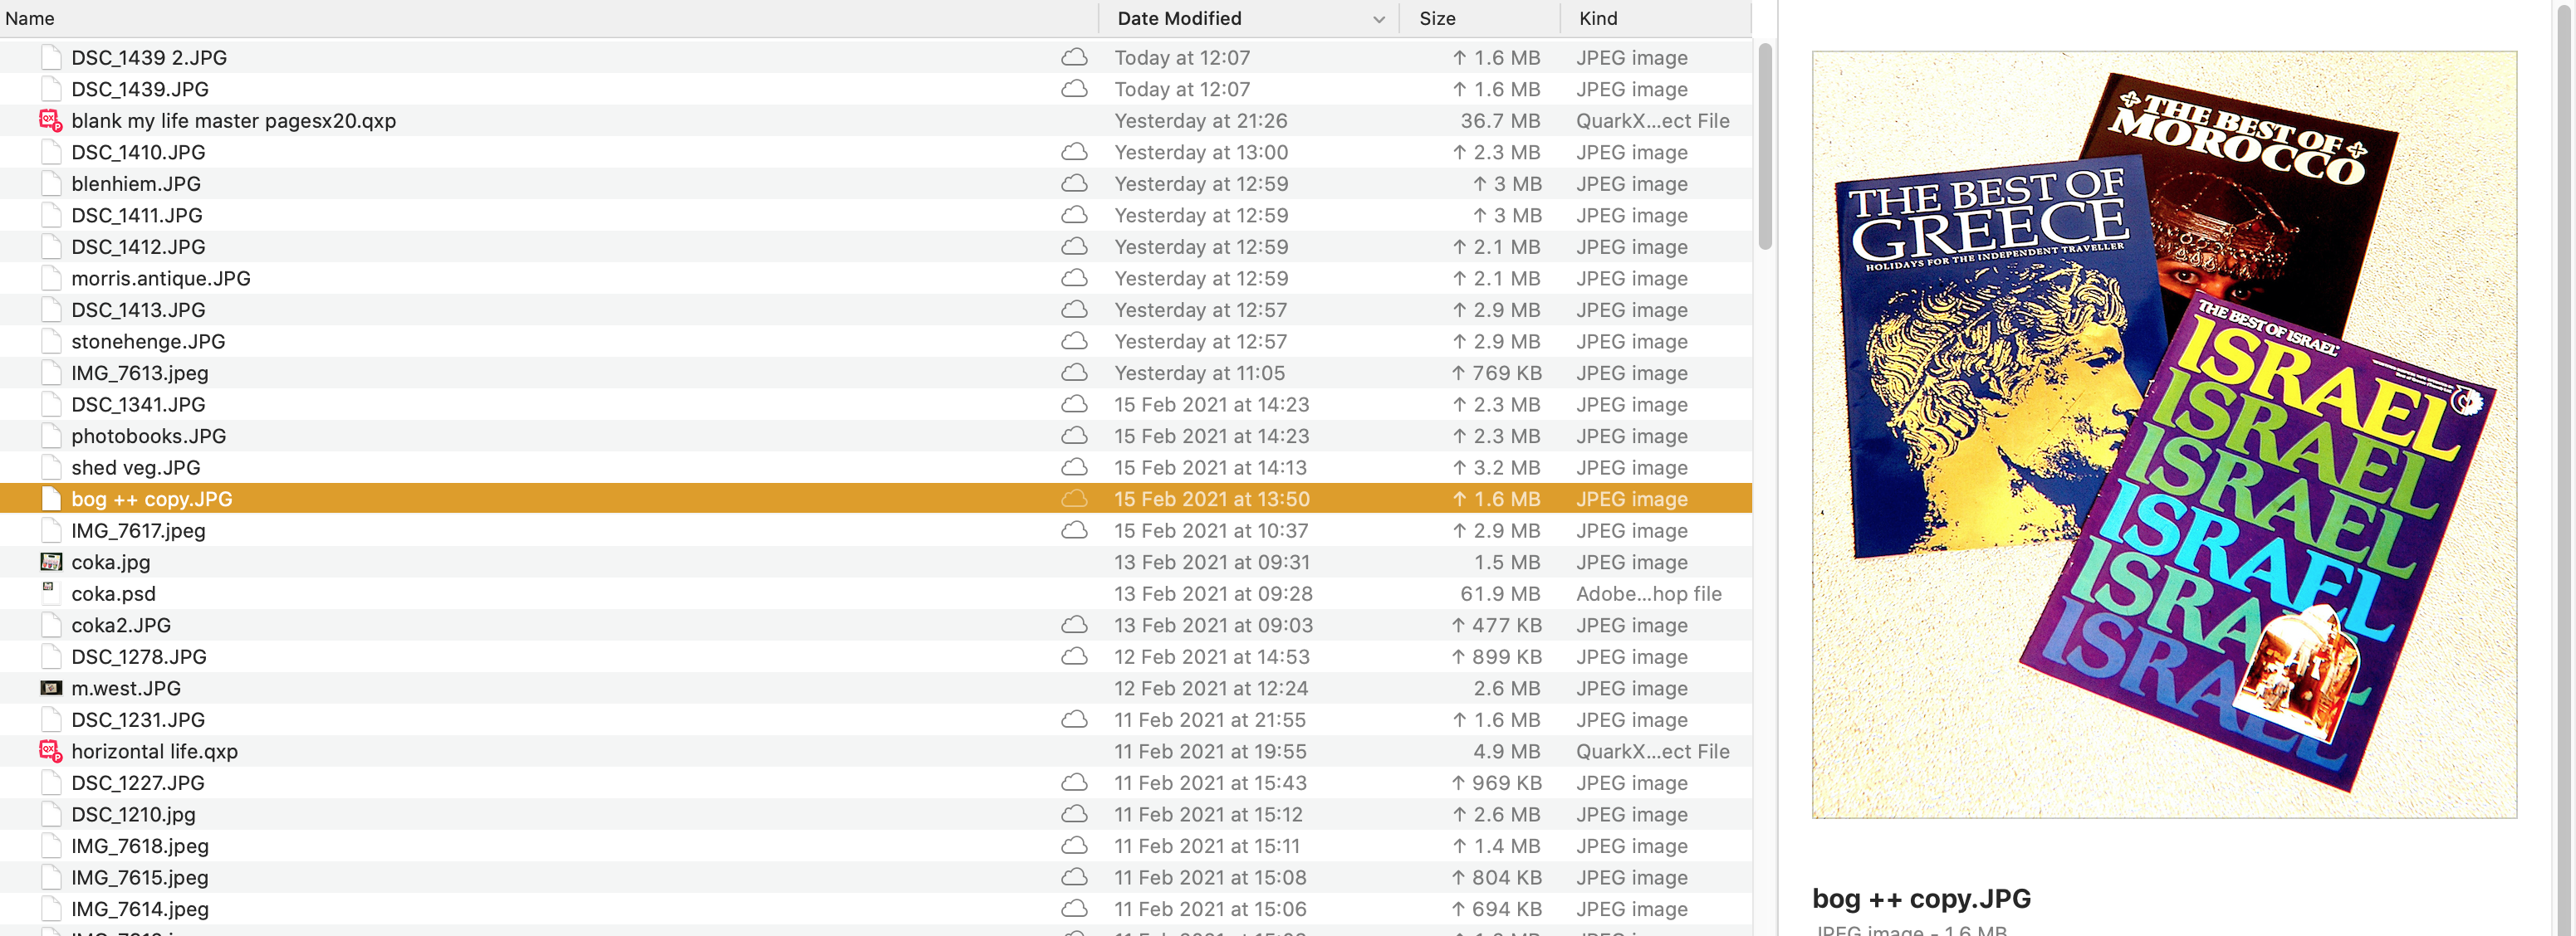Sort files by Size column header

[x=1437, y=19]
